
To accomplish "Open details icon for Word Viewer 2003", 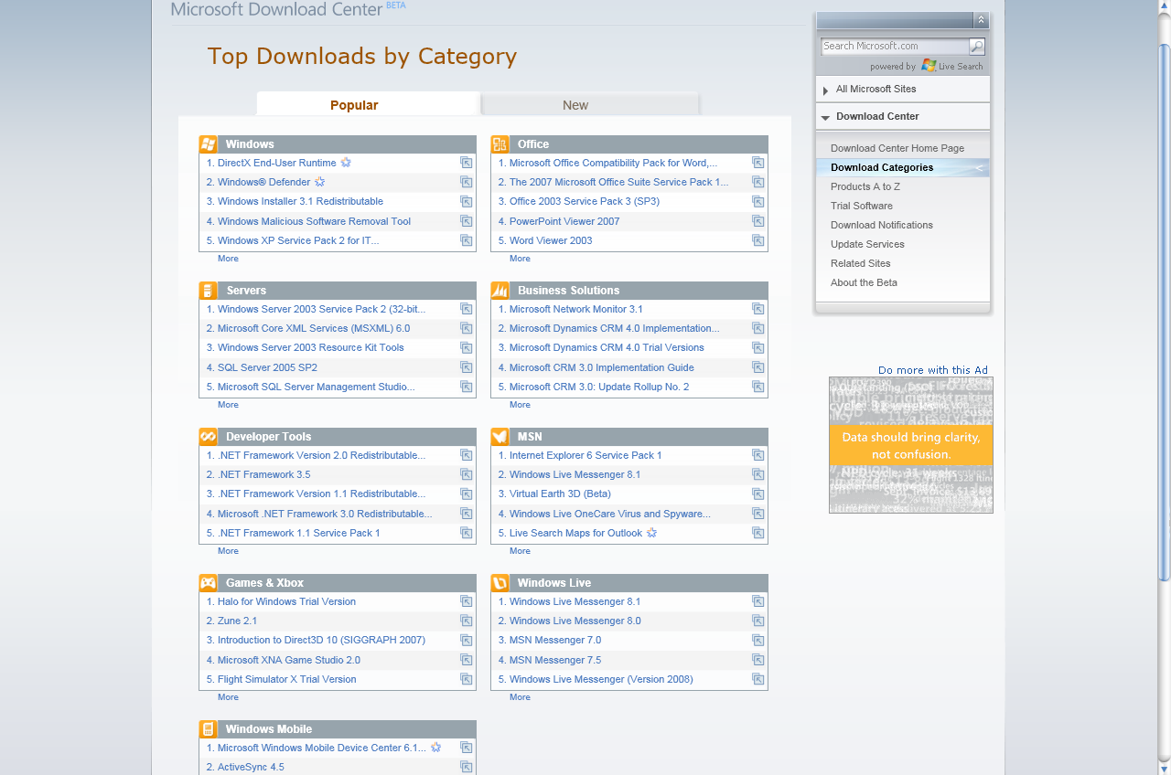I will (x=758, y=240).
